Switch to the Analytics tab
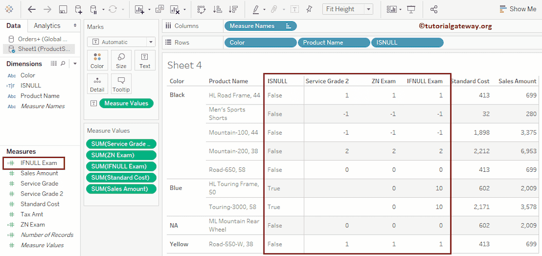 pyautogui.click(x=47, y=25)
